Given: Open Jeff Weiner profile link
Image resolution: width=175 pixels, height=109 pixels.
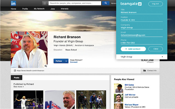Looking at the screenshot, I should click(130, 95).
